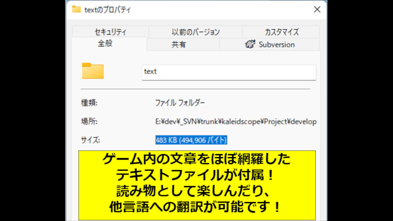Click the large yellow folder icon
Viewport: 393px width, 221px height.
(93, 71)
